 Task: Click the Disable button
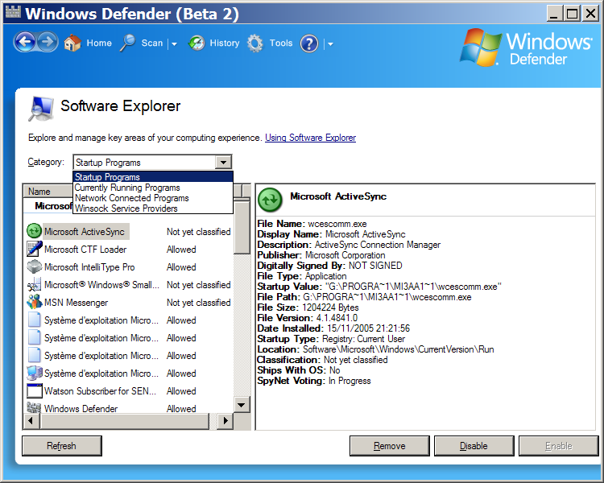point(474,446)
